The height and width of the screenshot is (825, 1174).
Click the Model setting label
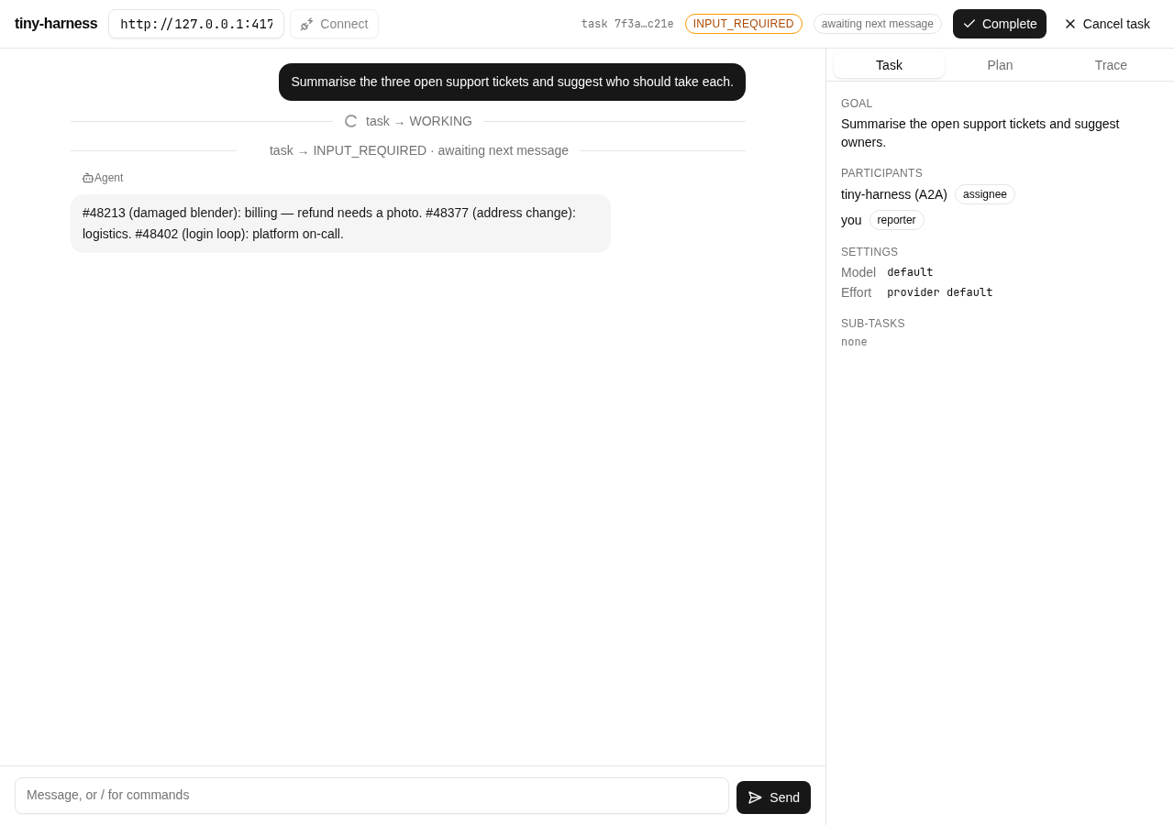(858, 272)
